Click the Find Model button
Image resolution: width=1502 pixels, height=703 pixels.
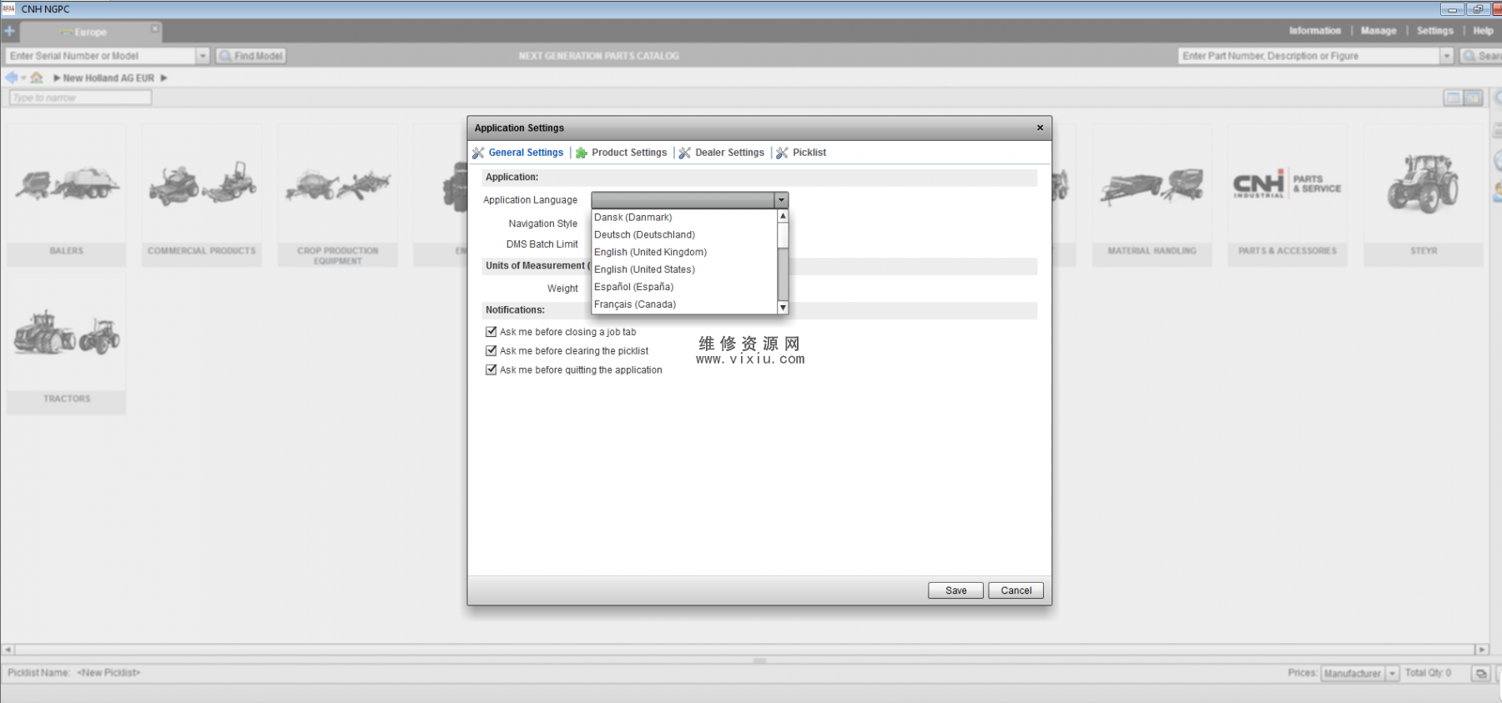click(x=251, y=56)
